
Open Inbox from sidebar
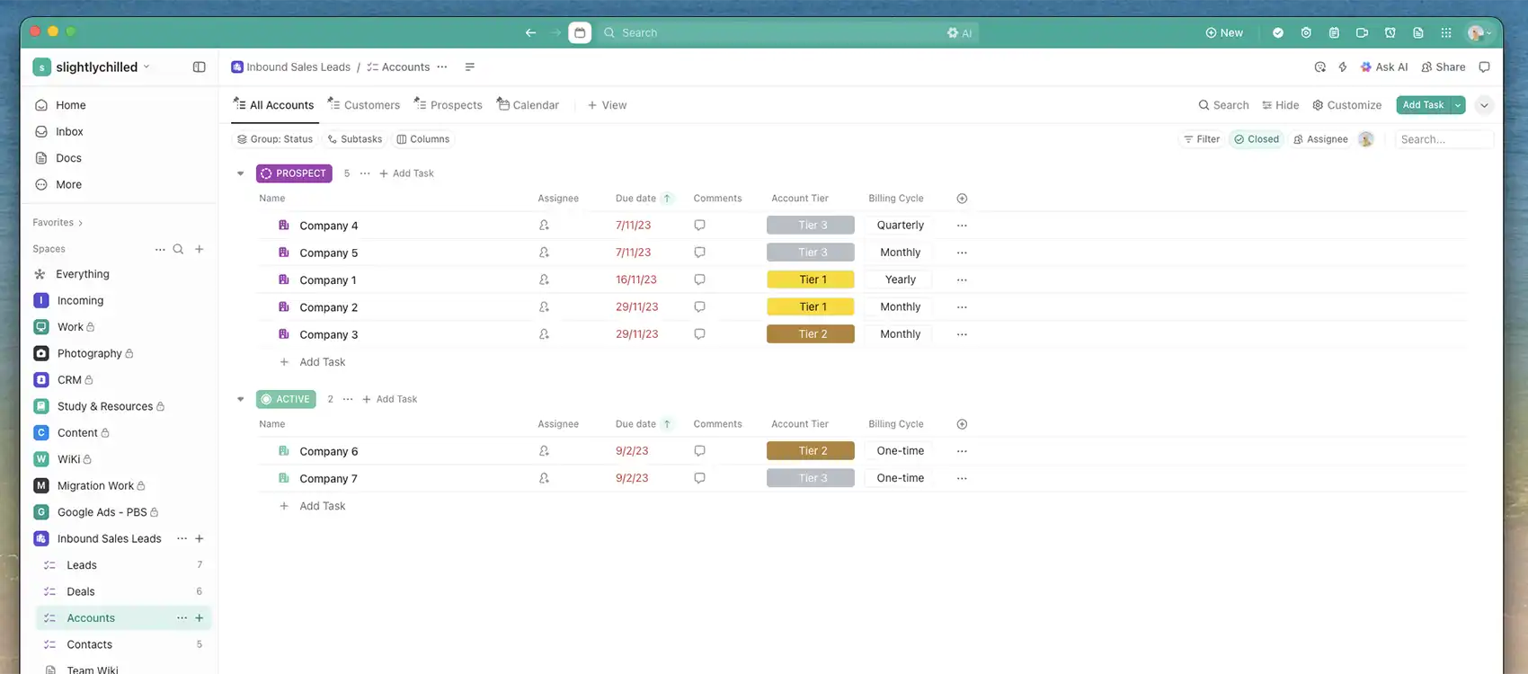tap(69, 131)
